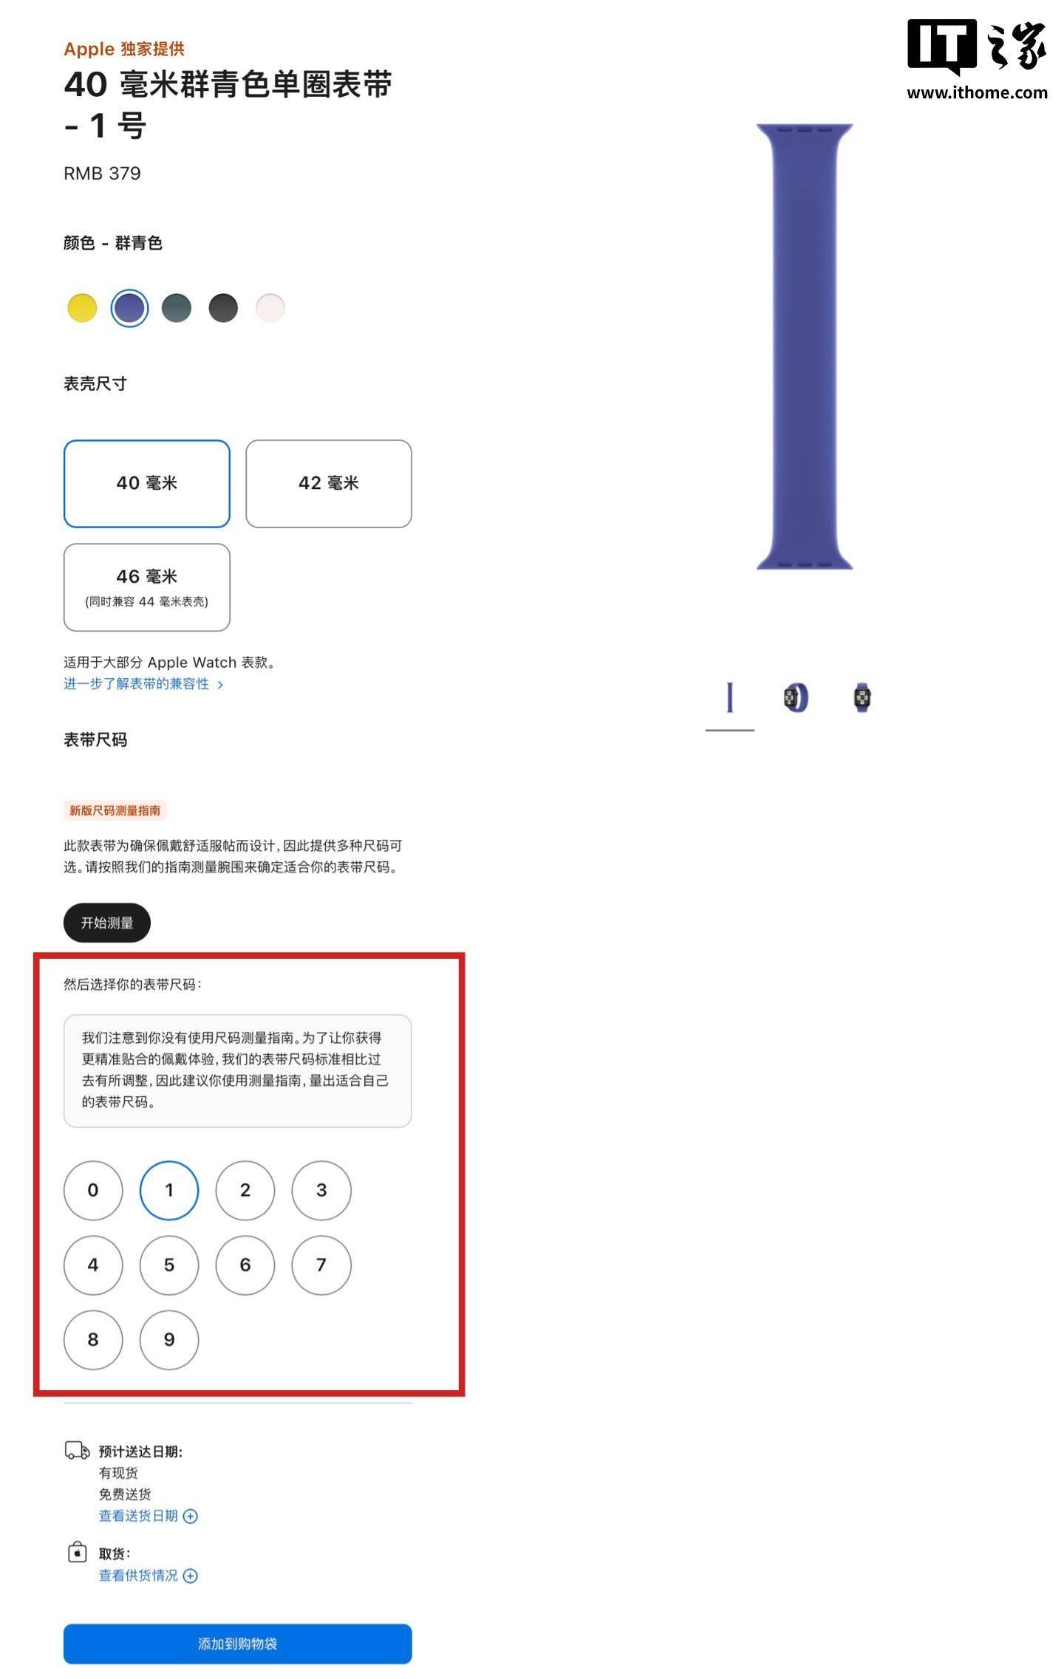Choose band size 9

coord(169,1339)
